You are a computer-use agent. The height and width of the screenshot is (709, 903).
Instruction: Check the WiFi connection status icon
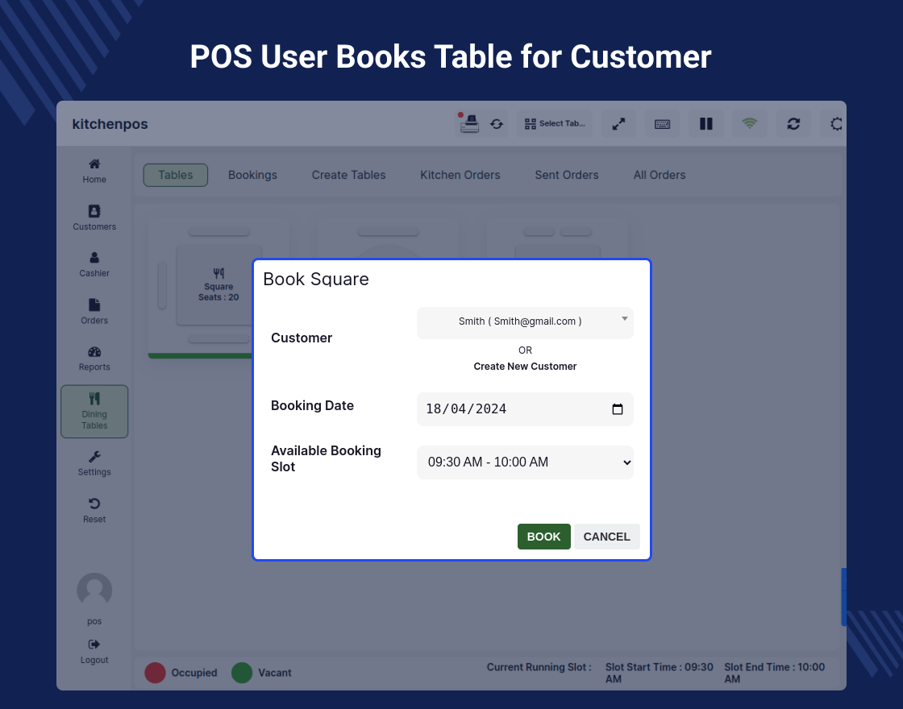(x=750, y=124)
